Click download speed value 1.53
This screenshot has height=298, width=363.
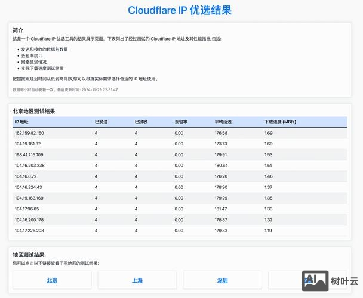(269, 155)
